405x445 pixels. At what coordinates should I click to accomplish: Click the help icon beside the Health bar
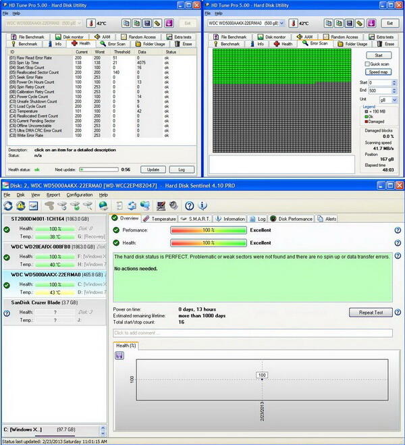pyautogui.click(x=398, y=243)
